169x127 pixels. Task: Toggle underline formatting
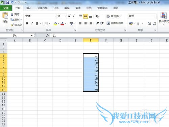[x=37, y=23]
